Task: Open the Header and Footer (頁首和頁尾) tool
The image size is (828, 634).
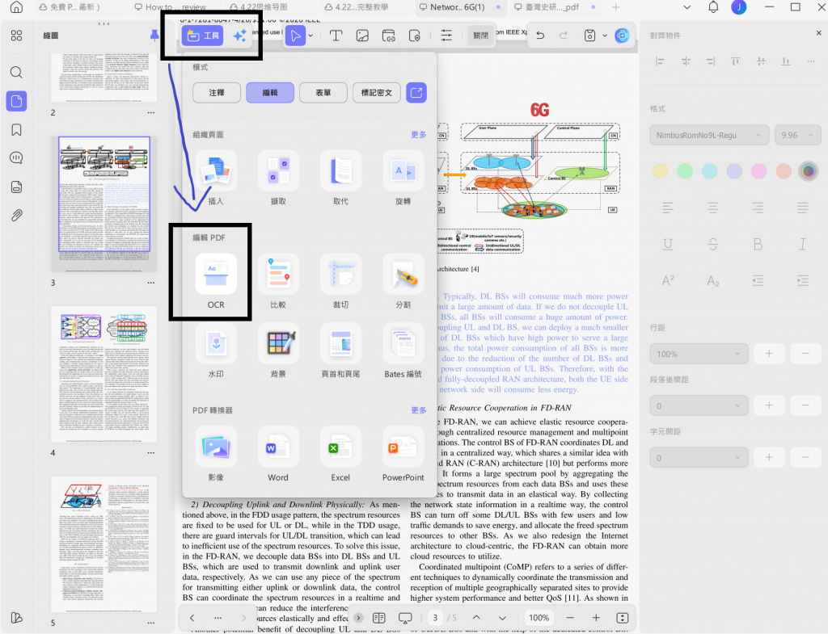Action: [340, 343]
